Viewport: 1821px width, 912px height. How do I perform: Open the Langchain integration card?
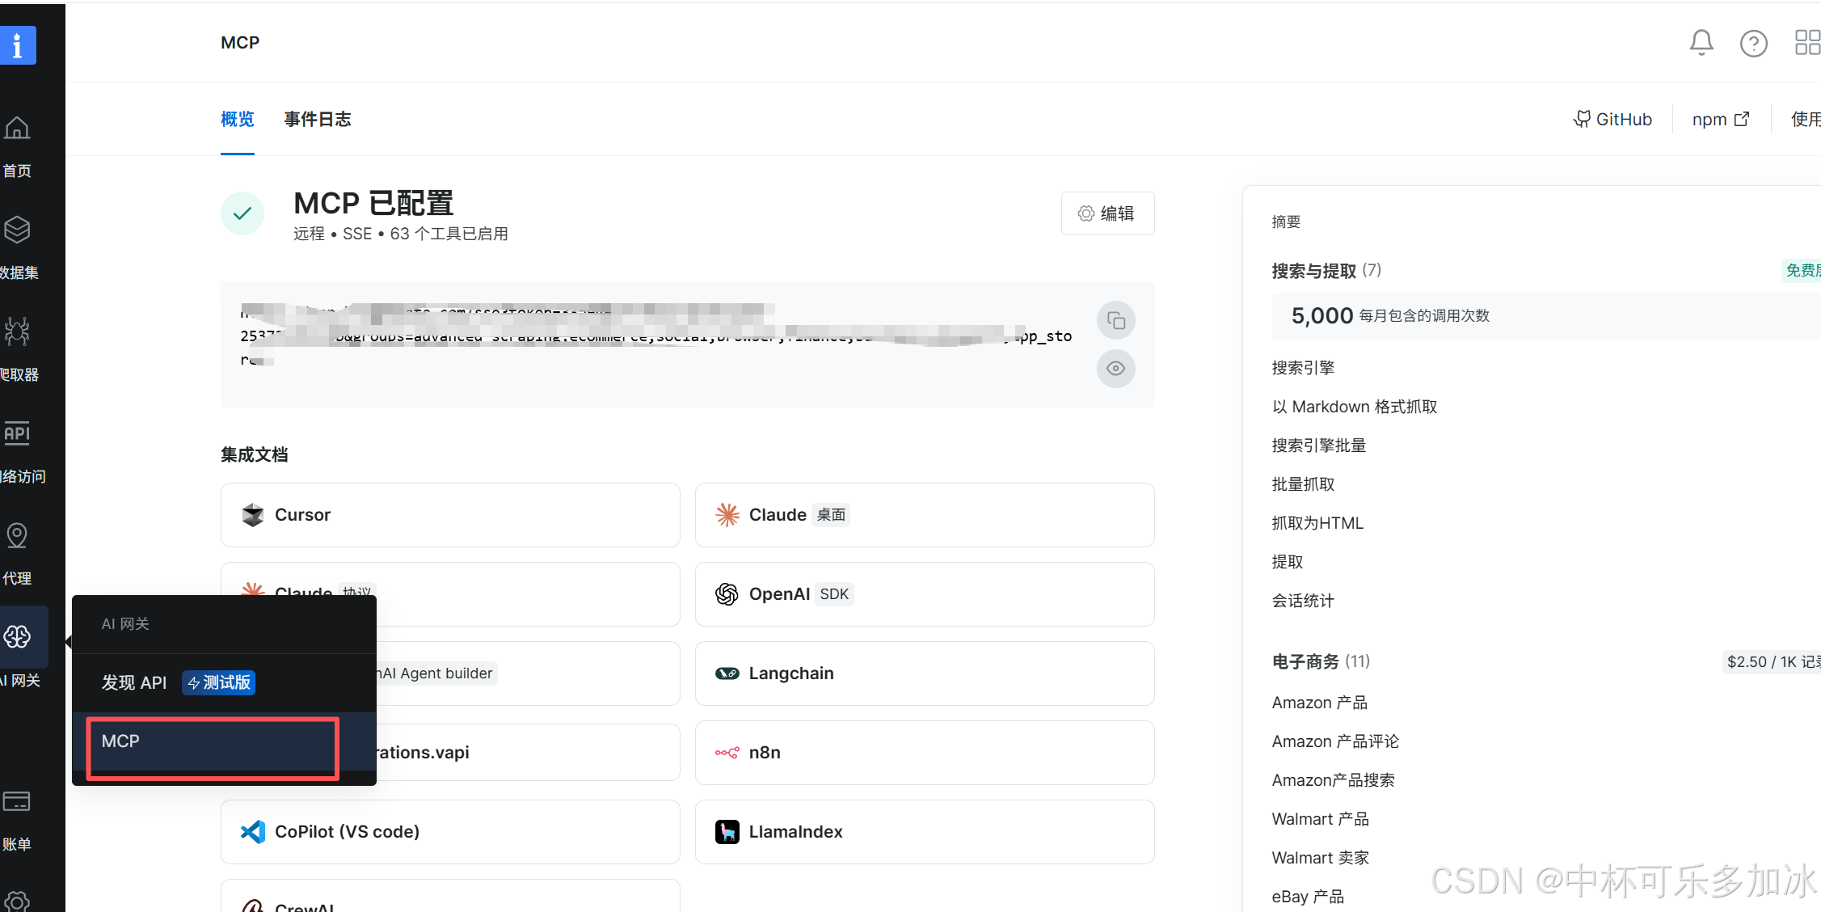(x=925, y=673)
